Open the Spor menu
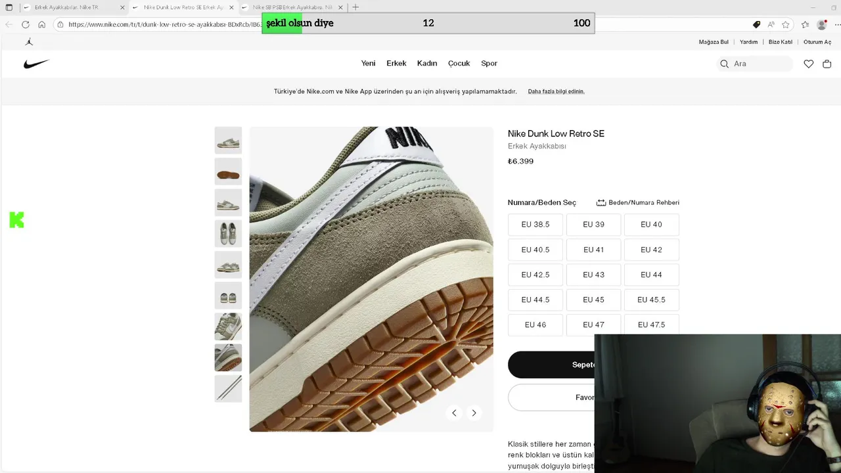 [489, 64]
